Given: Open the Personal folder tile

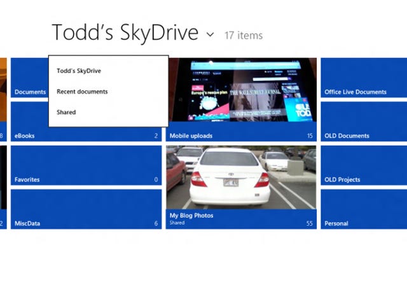Looking at the screenshot, I should pos(364,209).
